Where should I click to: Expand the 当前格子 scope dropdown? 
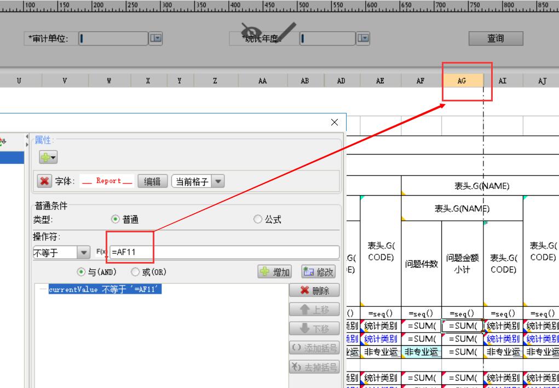click(x=217, y=181)
